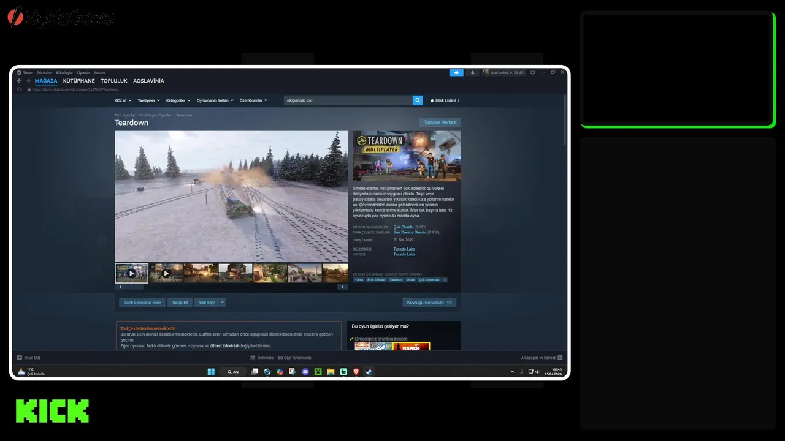Open Copilot icon in the taskbar

pyautogui.click(x=280, y=372)
